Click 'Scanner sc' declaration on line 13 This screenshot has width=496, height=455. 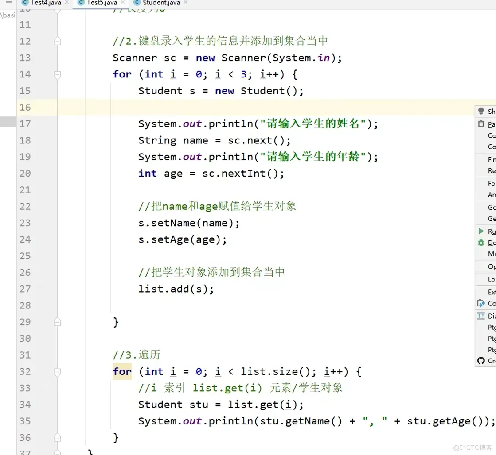[x=144, y=58]
